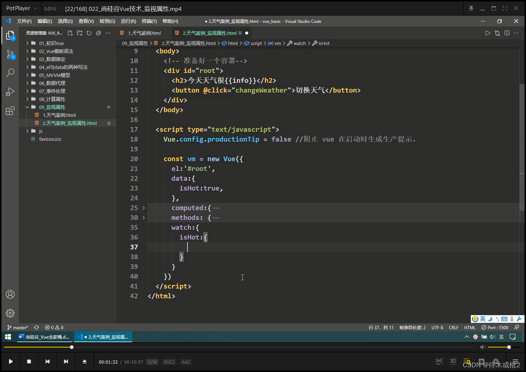Toggle Live Server Port: 5500
526x372 pixels.
pyautogui.click(x=495, y=327)
